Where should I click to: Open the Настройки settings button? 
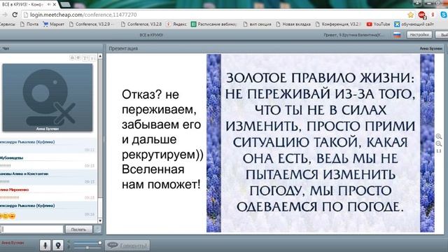[419, 35]
